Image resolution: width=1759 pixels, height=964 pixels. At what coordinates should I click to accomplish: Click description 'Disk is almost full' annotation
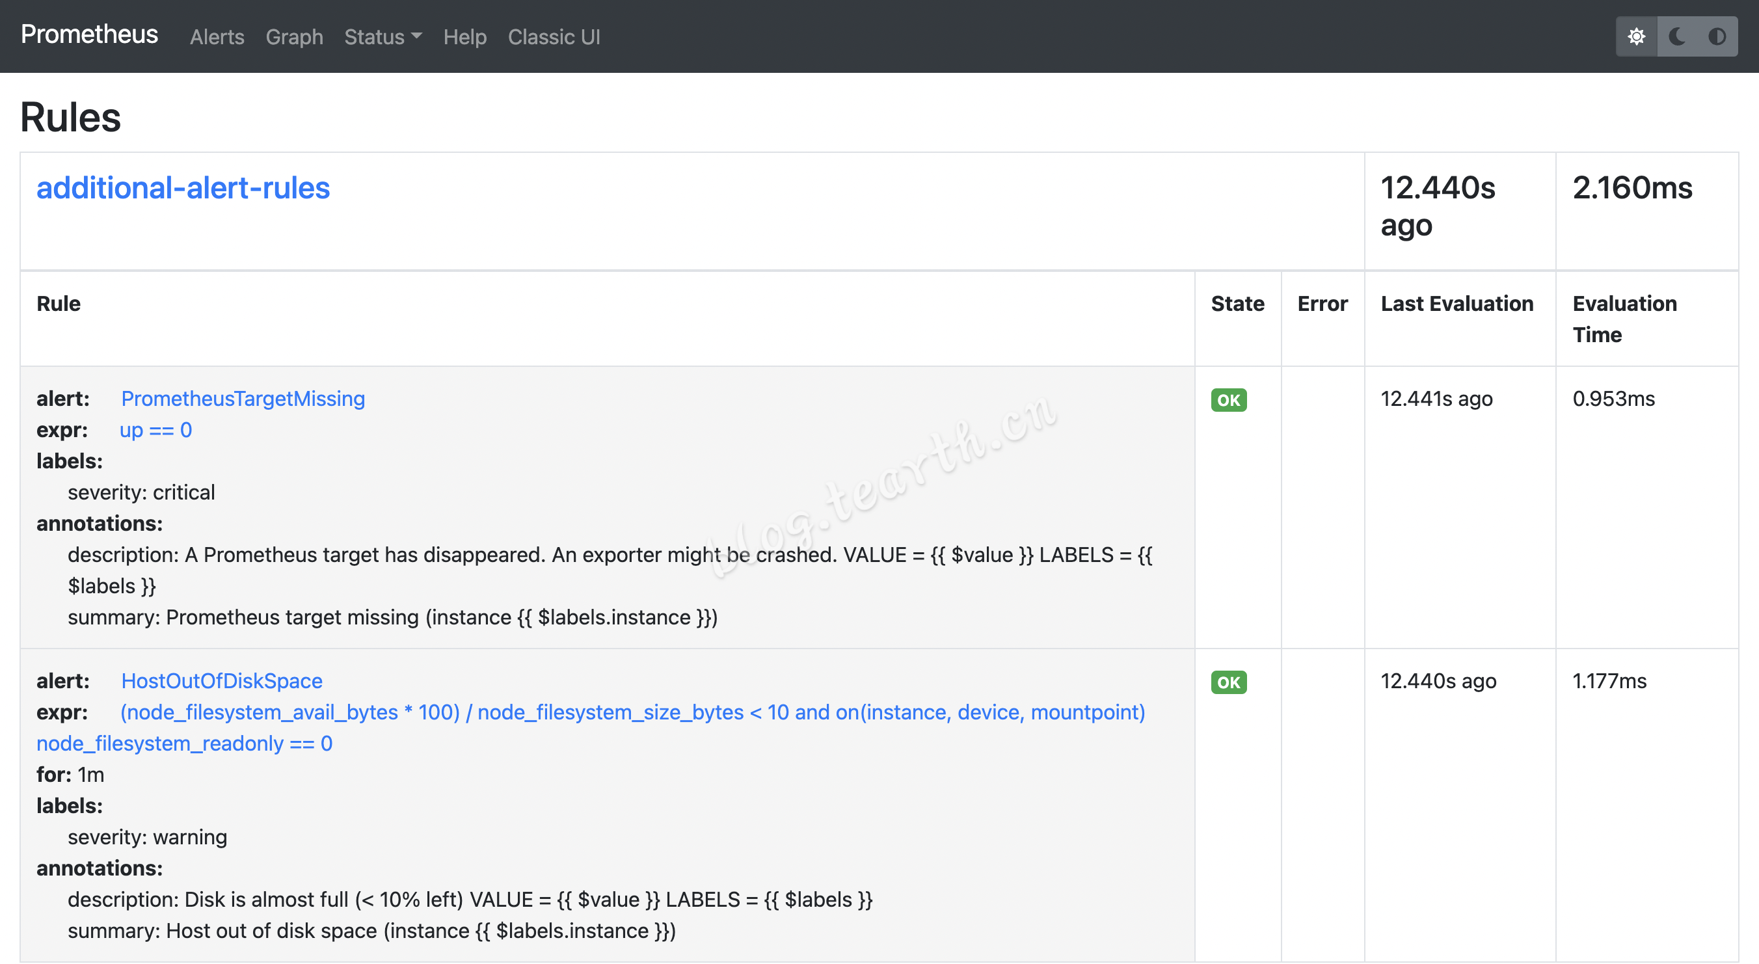pyautogui.click(x=470, y=900)
